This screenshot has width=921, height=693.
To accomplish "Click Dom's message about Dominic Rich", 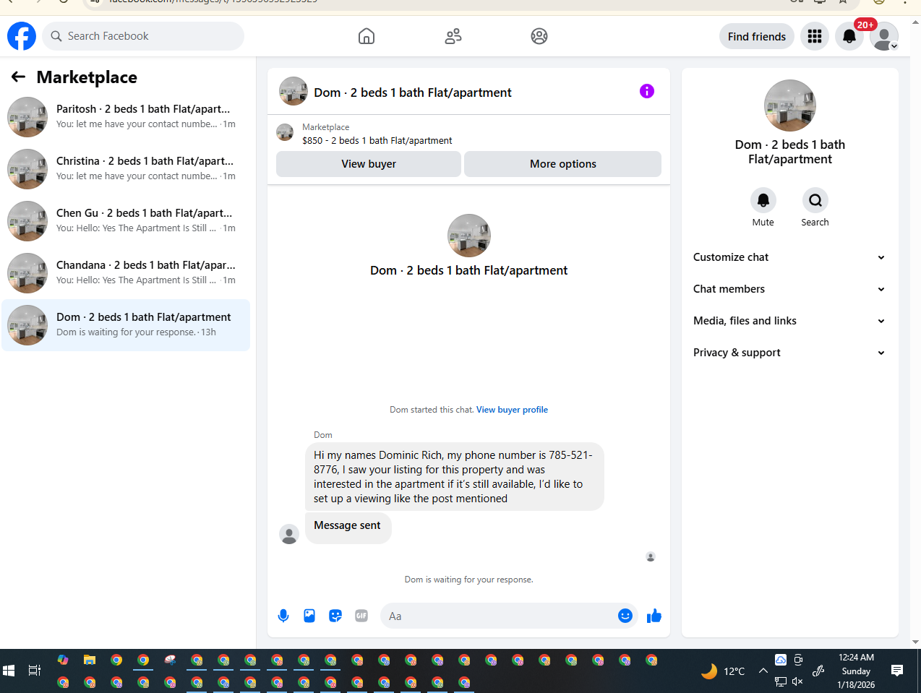I will point(454,477).
